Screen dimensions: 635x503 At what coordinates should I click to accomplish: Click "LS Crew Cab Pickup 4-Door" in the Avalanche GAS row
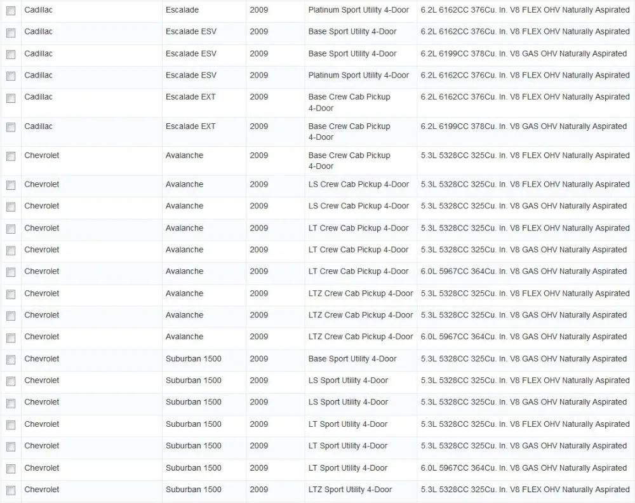pos(358,206)
